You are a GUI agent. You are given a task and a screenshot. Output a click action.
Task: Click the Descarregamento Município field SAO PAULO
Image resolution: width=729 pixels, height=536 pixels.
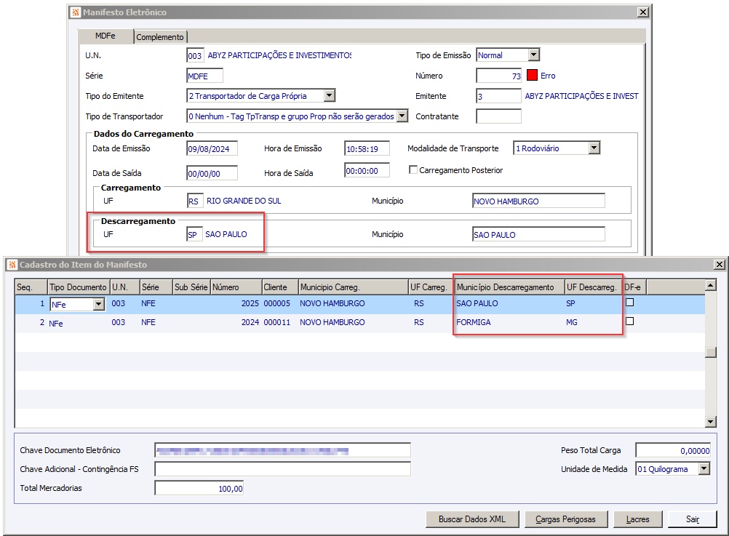pos(538,234)
